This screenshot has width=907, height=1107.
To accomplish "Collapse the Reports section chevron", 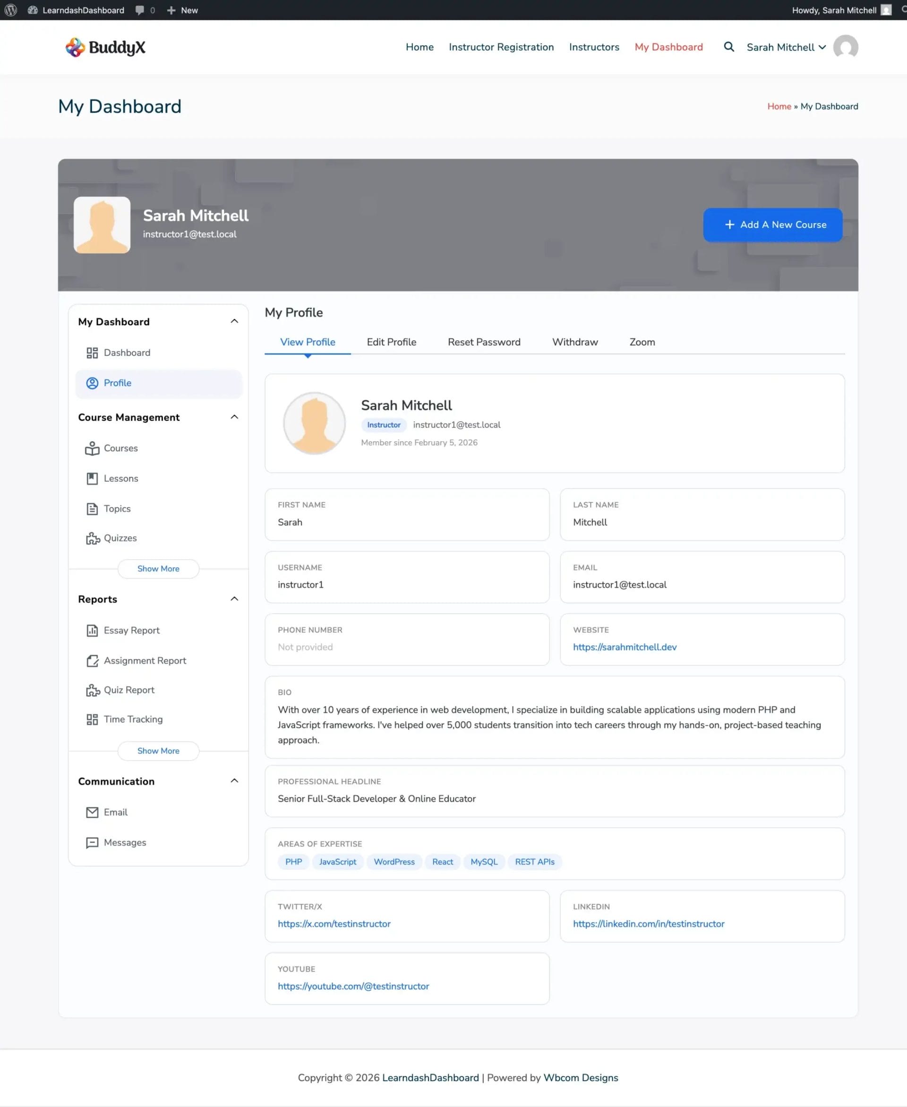I will click(234, 598).
